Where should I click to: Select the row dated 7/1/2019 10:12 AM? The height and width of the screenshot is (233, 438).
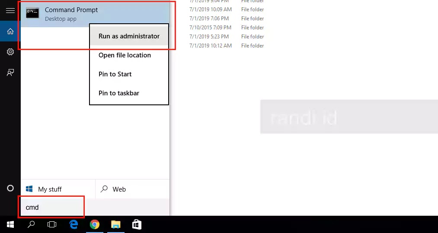(x=227, y=46)
